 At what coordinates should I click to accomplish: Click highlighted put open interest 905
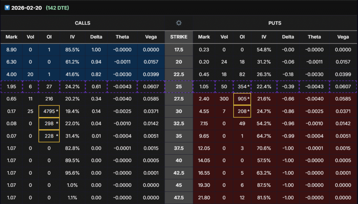(242, 99)
